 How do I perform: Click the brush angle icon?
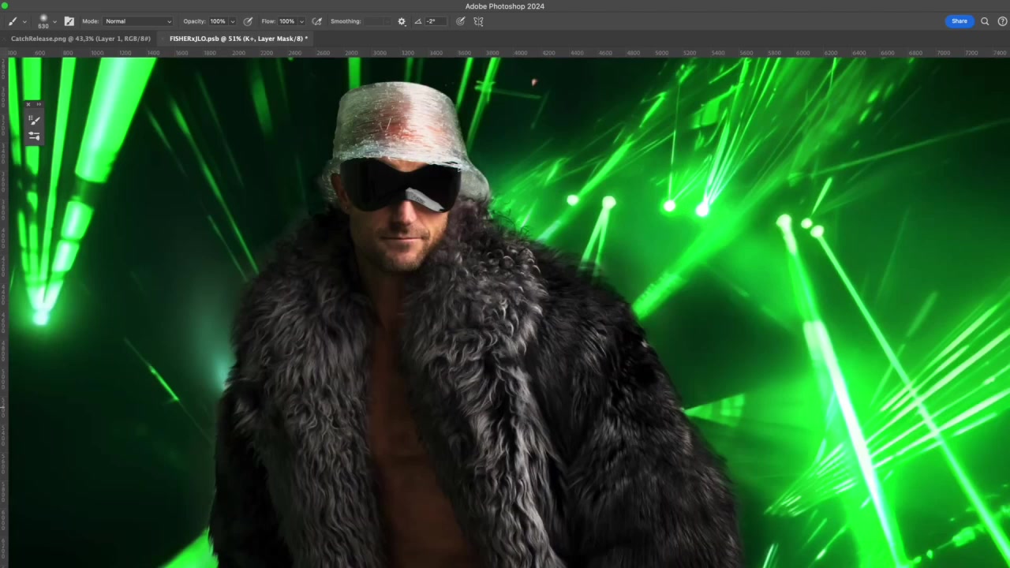point(417,21)
